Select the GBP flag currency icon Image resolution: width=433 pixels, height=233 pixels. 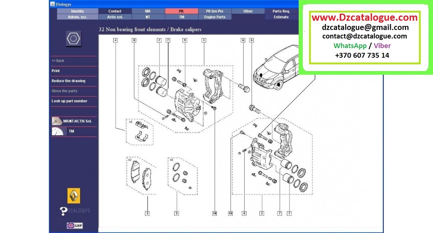(74, 226)
